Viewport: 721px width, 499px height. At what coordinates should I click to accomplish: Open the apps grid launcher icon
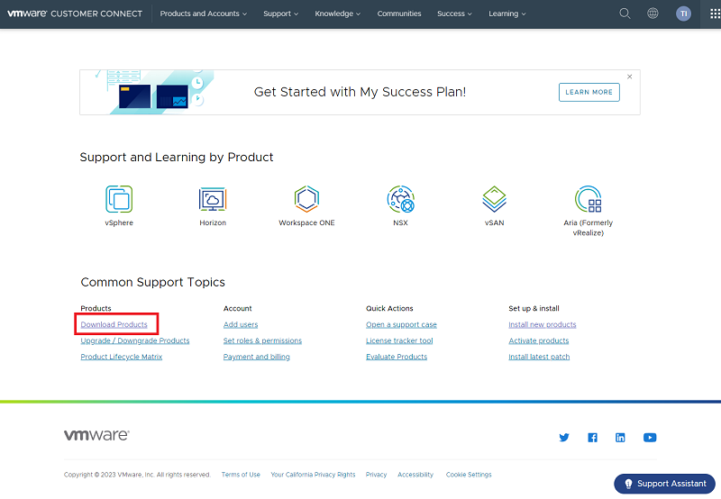click(715, 14)
